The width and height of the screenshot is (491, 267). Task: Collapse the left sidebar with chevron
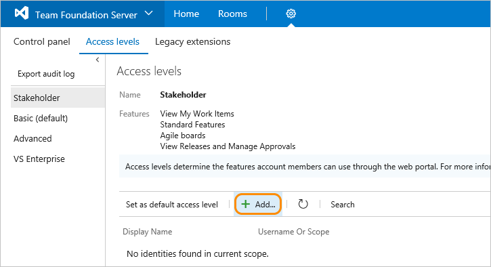click(x=98, y=60)
